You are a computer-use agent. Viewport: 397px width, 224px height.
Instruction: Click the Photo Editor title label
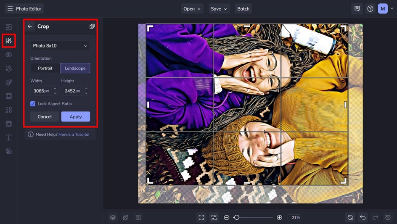[x=28, y=8]
